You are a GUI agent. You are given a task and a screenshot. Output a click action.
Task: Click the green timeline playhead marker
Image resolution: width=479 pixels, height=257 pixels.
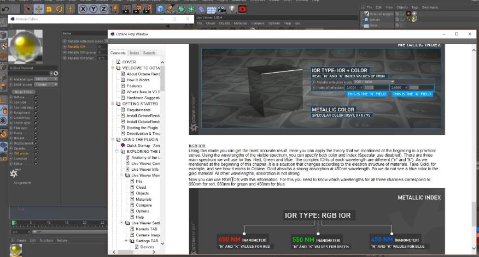(14, 223)
